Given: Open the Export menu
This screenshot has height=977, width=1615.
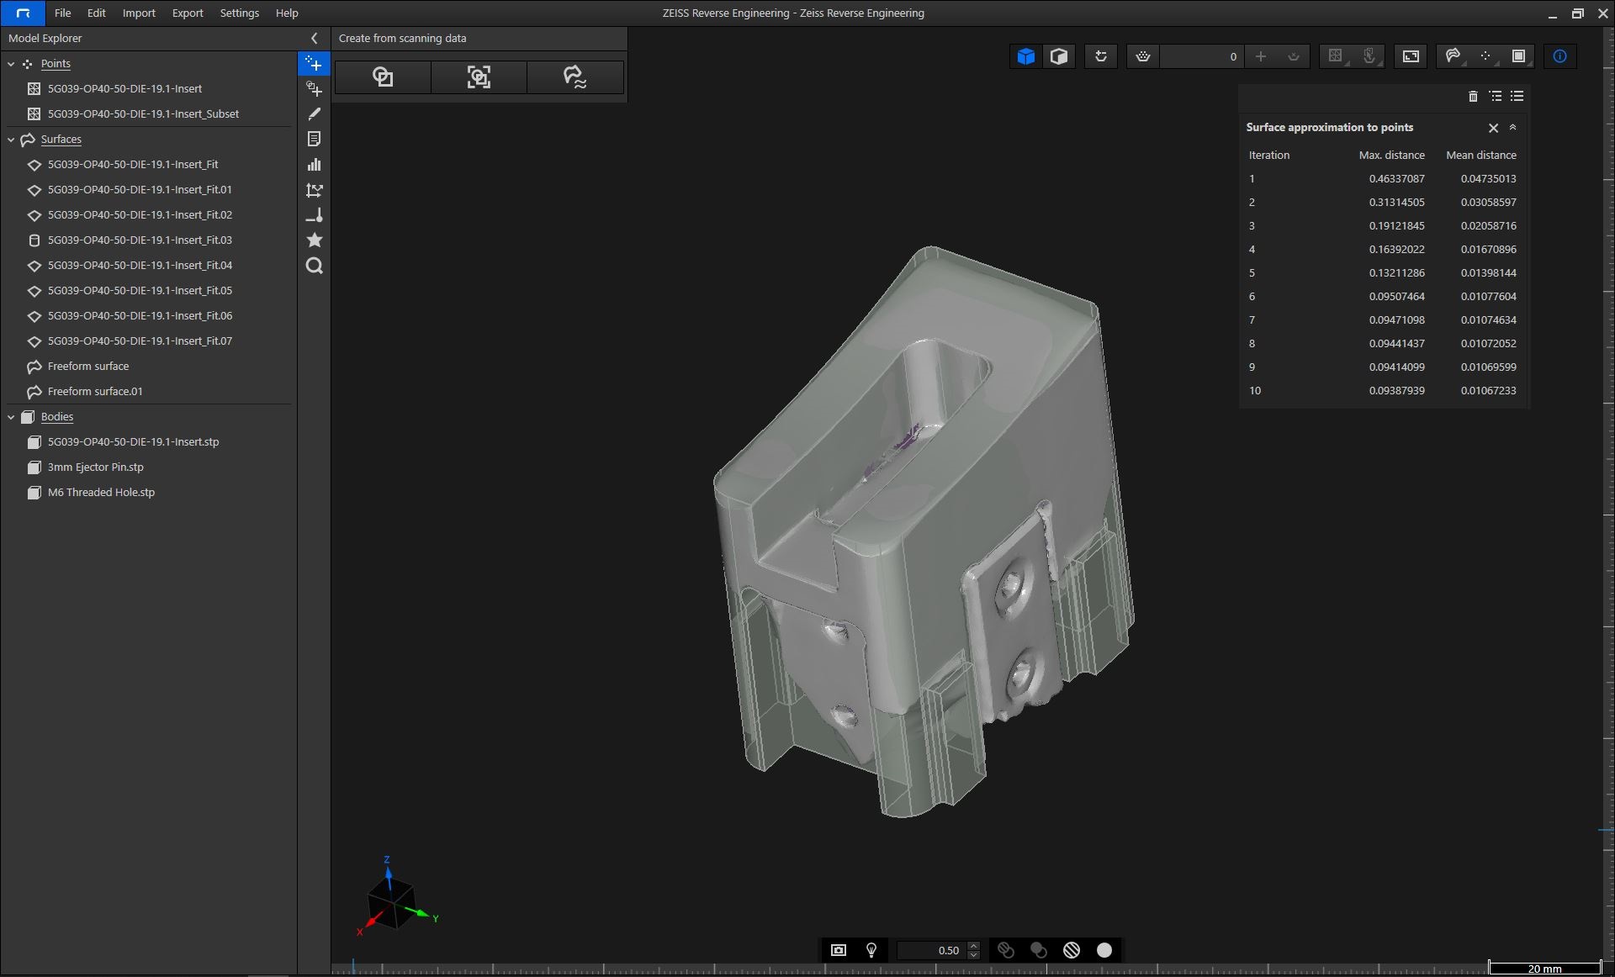Looking at the screenshot, I should click(x=188, y=13).
